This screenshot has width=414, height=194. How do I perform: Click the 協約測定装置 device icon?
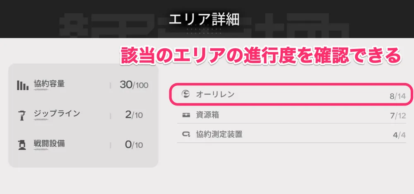pos(186,134)
